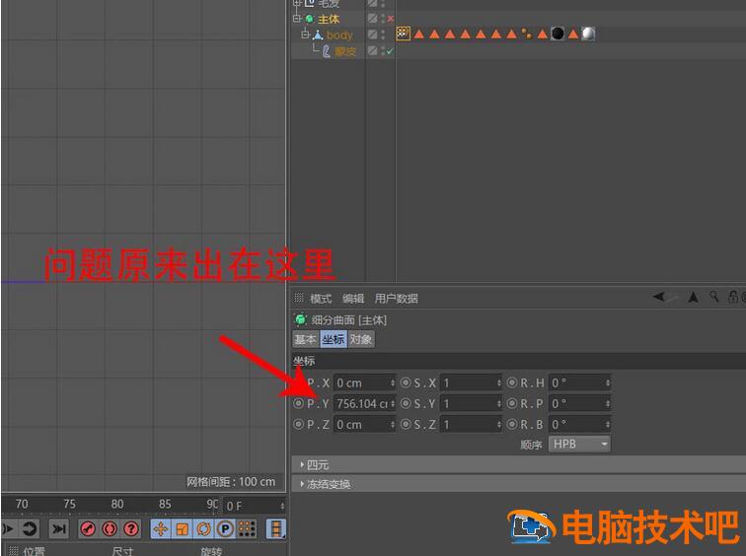Toggle position keyframing (move arrows icon)

tap(161, 529)
